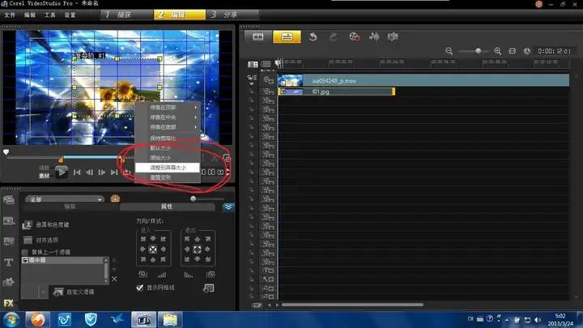Collapse the options panel with double chevron
Viewport: 583px width, 328px height.
pos(228,207)
